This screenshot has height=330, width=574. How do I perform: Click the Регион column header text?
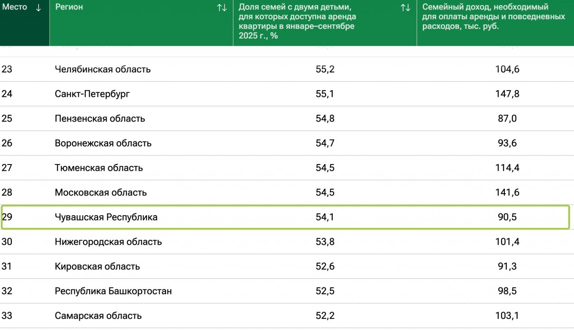tap(69, 7)
